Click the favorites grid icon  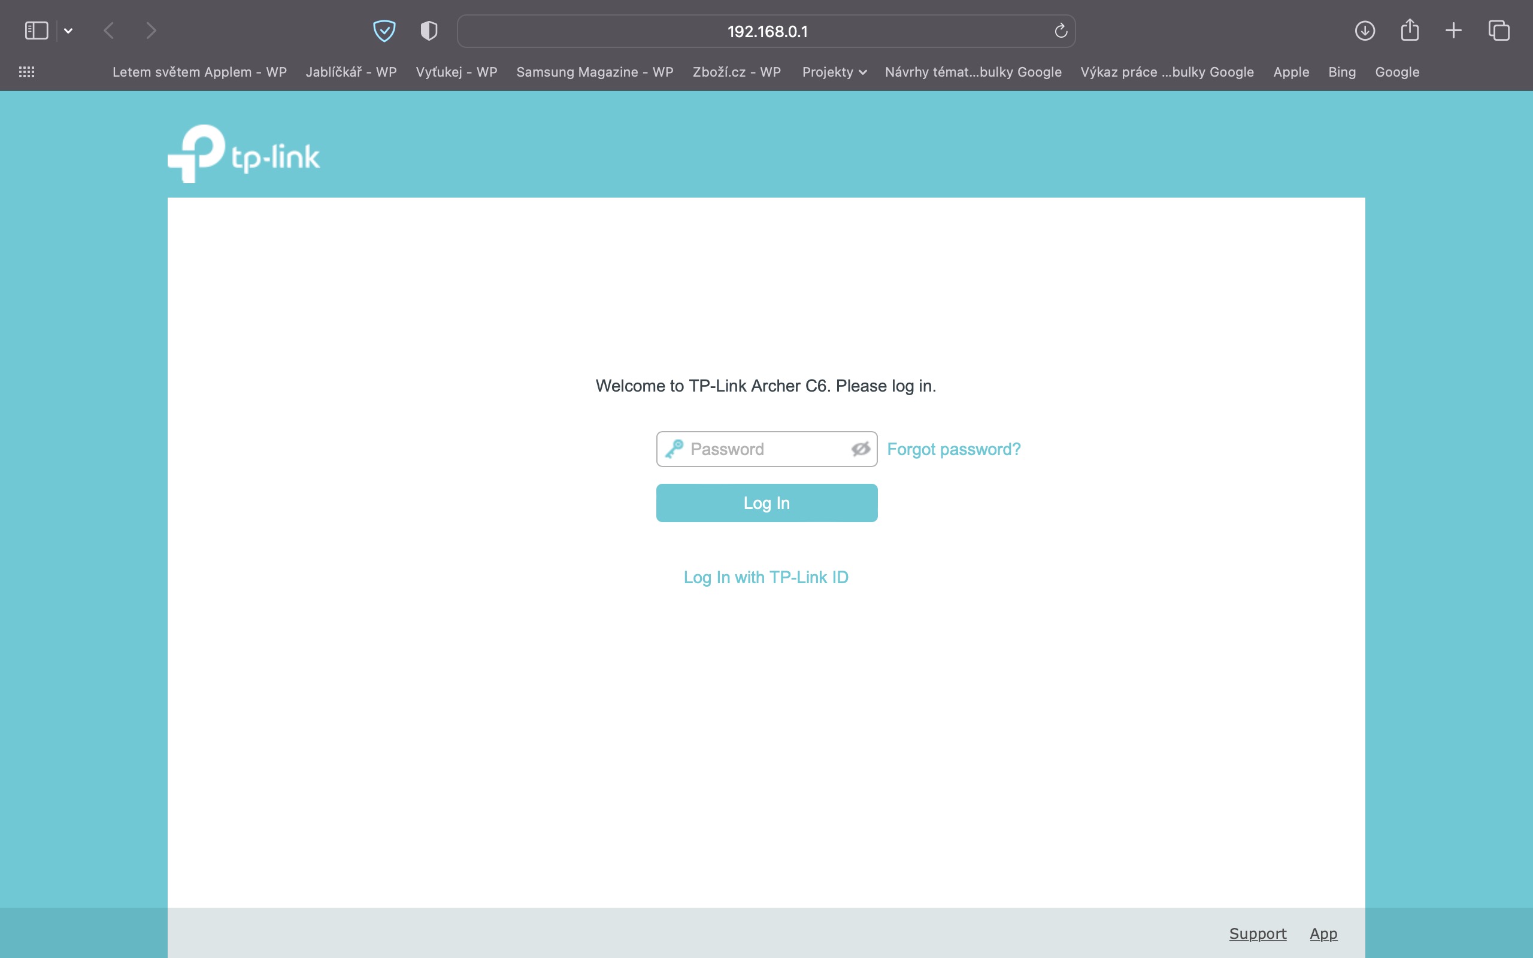click(x=26, y=72)
